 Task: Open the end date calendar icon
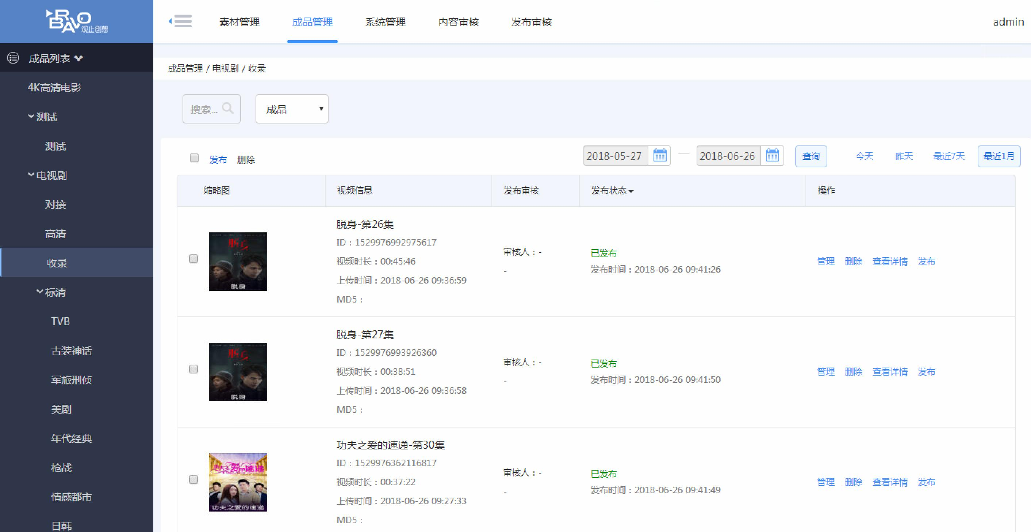coord(772,156)
